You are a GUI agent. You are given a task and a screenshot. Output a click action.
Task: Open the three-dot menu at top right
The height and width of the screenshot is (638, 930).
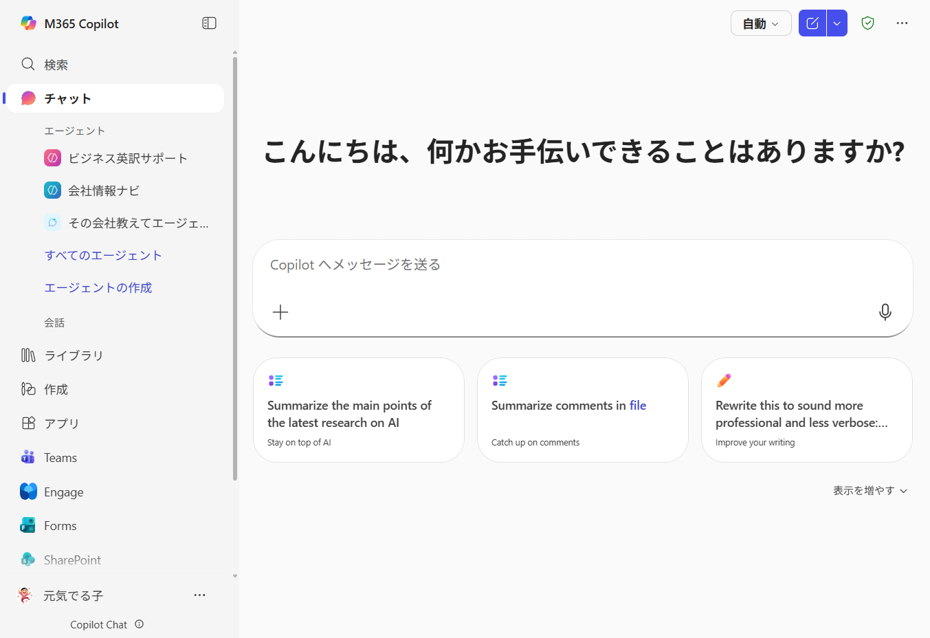click(902, 23)
